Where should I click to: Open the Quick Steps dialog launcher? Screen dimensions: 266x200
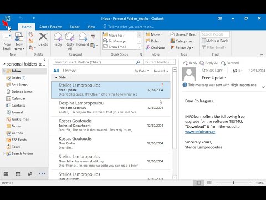(x=141, y=54)
